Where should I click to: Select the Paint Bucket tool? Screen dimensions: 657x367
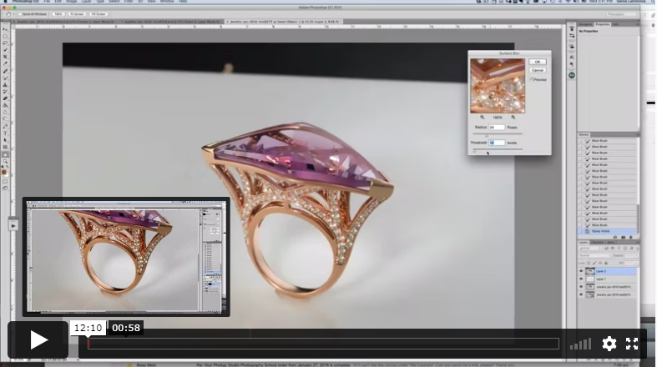point(6,105)
